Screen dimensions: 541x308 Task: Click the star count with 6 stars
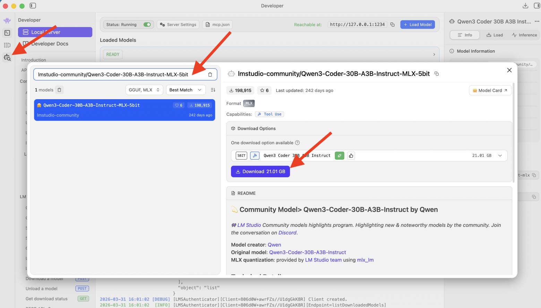[264, 91]
